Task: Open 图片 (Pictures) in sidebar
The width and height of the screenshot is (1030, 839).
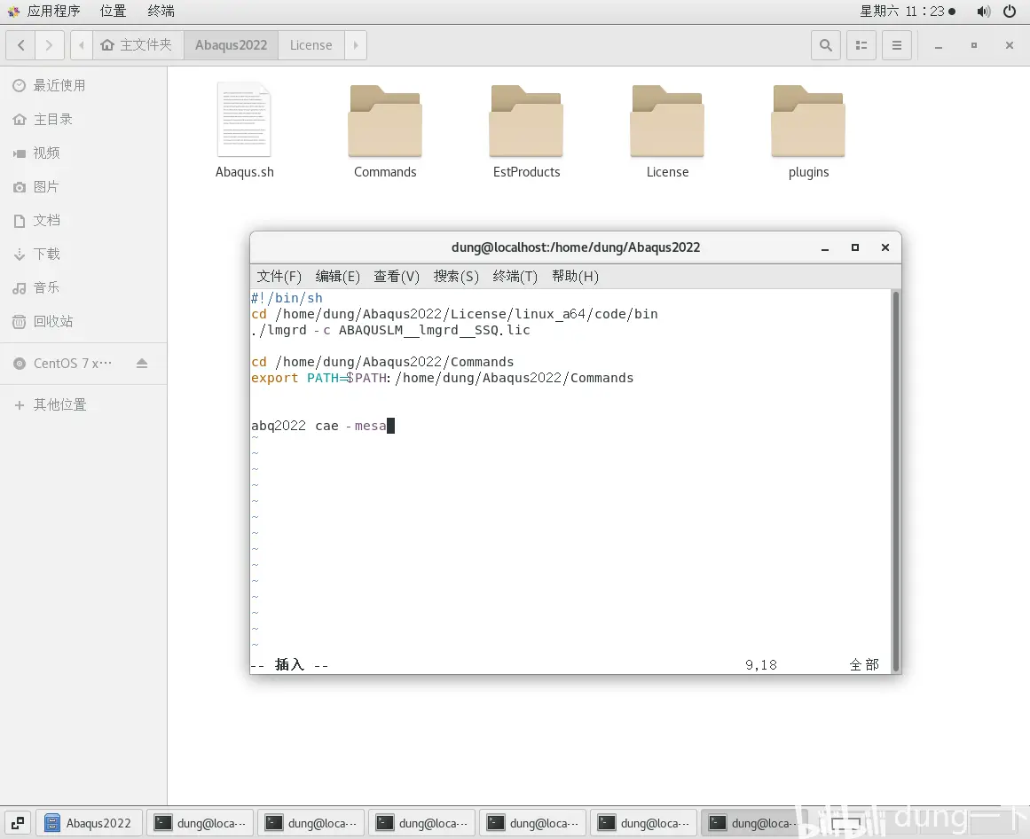Action: [x=83, y=186]
